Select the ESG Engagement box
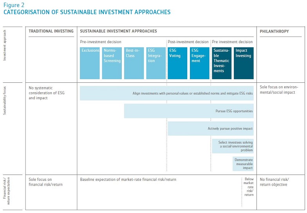Screen dimensions: 307x213 click(x=200, y=63)
